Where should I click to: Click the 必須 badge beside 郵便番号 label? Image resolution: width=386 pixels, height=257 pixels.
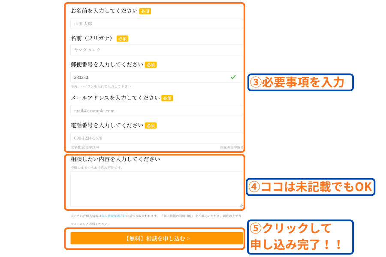[x=151, y=65]
